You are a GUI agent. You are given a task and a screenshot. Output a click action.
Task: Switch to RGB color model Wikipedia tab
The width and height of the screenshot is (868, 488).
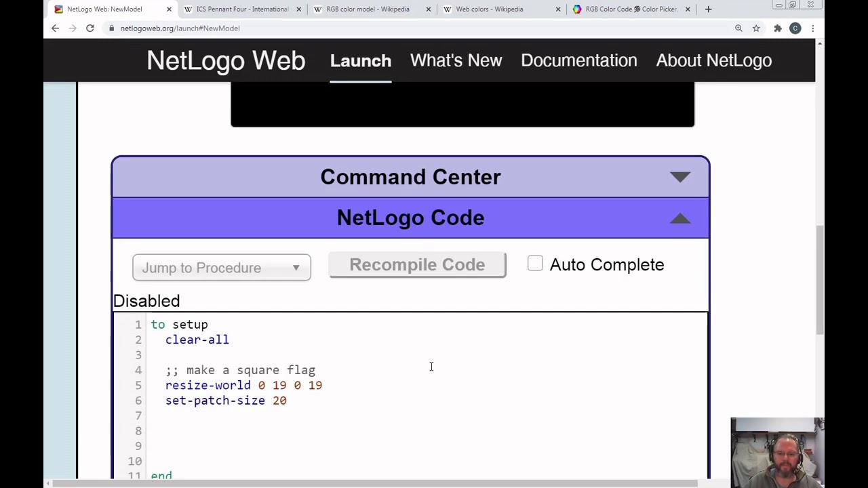(x=368, y=9)
